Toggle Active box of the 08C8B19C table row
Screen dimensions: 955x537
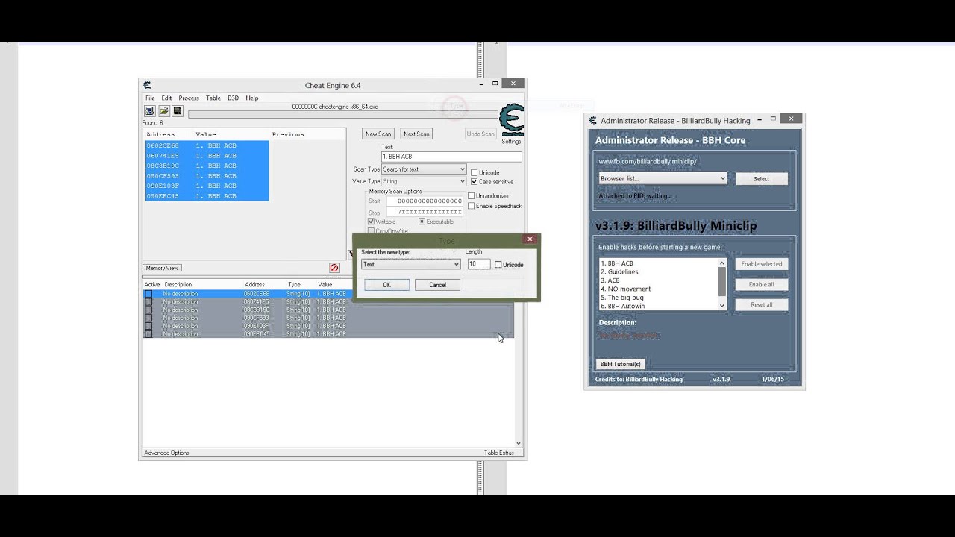click(148, 310)
